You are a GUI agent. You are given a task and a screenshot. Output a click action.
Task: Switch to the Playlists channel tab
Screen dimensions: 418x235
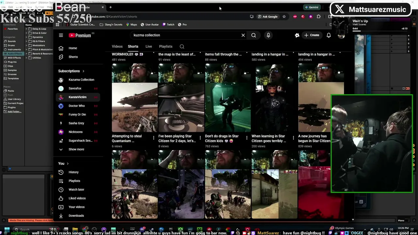coord(166,46)
